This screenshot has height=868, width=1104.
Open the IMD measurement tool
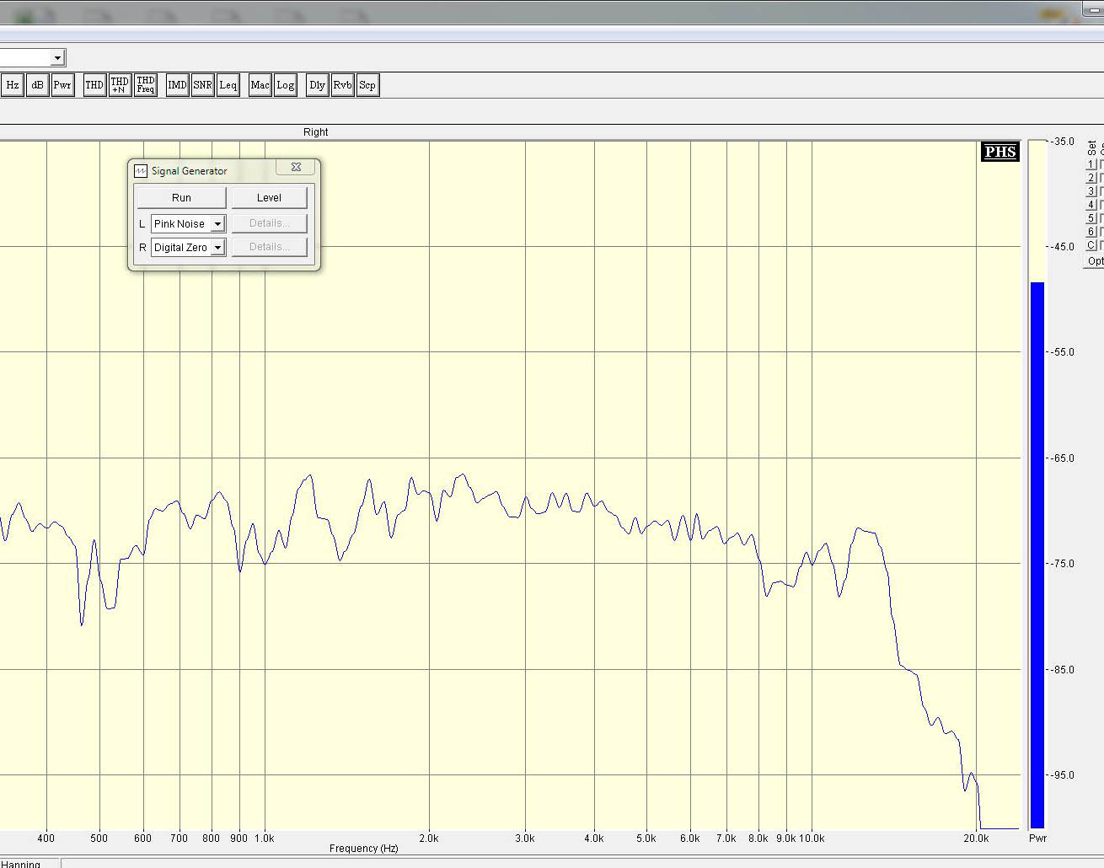[177, 85]
